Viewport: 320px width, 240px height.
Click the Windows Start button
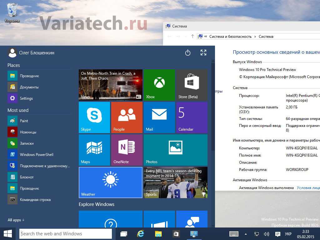[8, 234]
